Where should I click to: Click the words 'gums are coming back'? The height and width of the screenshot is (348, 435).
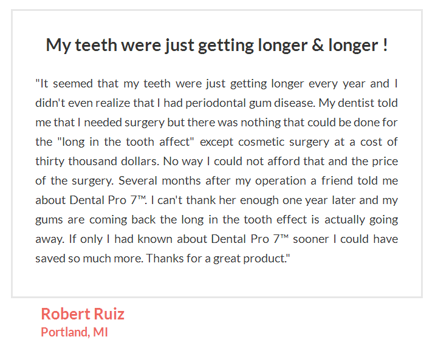(x=95, y=220)
